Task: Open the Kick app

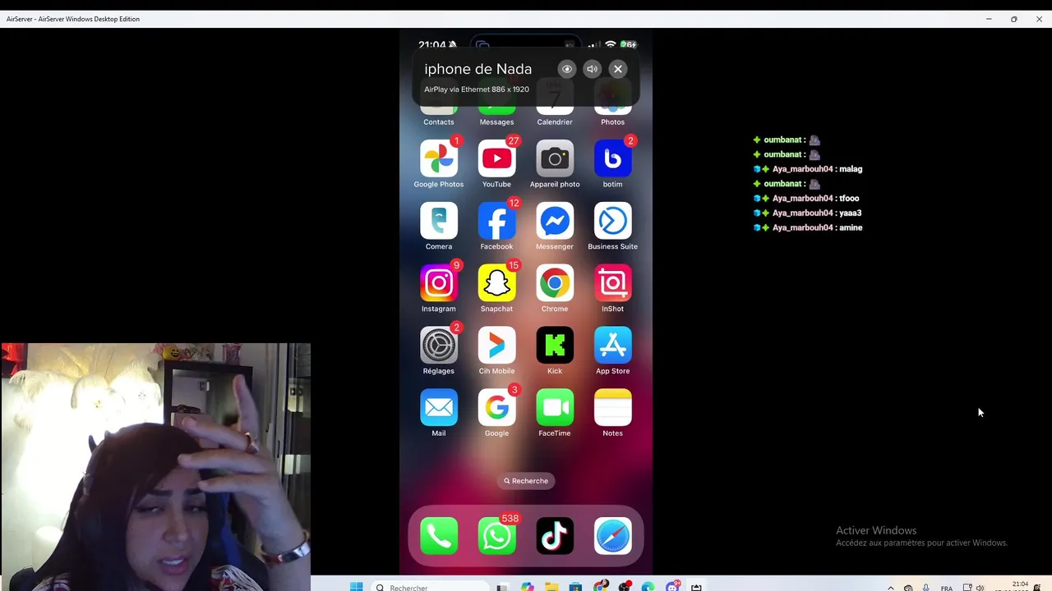Action: coord(555,346)
